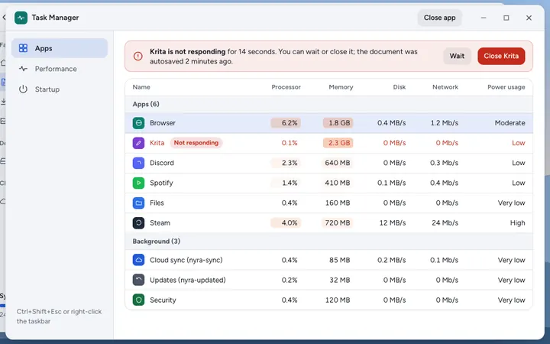Select the Cloud sync (nyra-sync) name

click(186, 260)
